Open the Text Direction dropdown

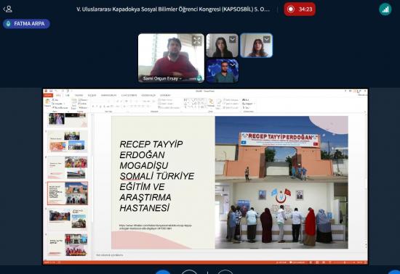[x=166, y=100]
